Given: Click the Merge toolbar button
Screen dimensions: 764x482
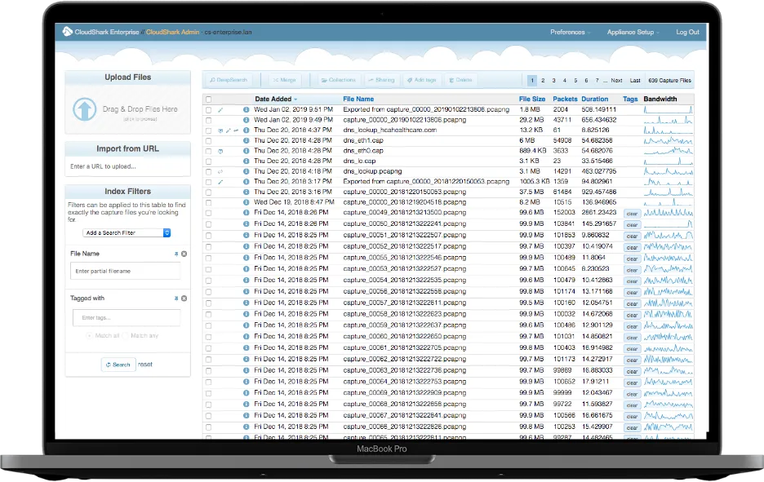Looking at the screenshot, I should [x=285, y=81].
